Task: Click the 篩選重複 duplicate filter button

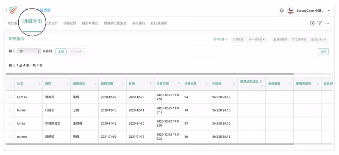Action: pyautogui.click(x=280, y=39)
